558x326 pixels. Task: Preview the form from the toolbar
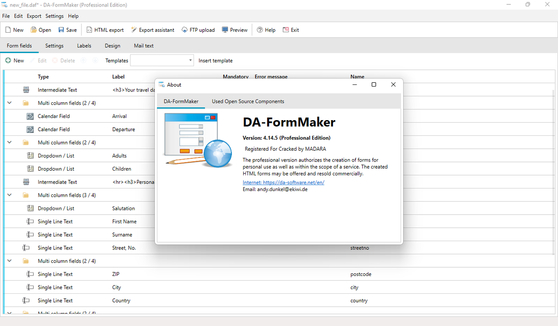235,30
